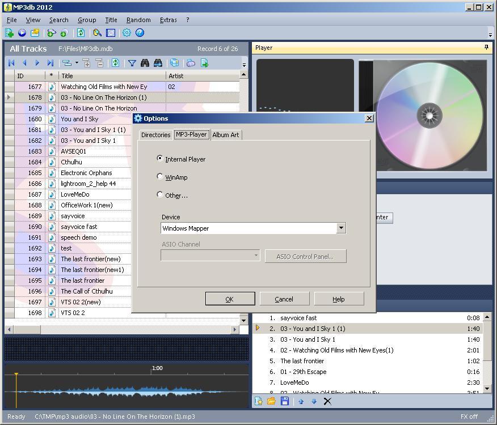Select playlist item 1 sayvoice fast
Image resolution: width=497 pixels, height=425 pixels.
pyautogui.click(x=368, y=318)
